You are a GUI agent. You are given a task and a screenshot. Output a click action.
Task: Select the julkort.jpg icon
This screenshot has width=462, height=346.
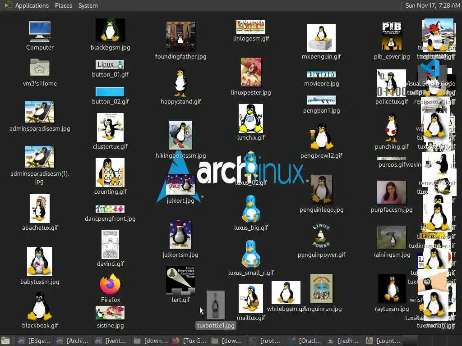pyautogui.click(x=180, y=185)
